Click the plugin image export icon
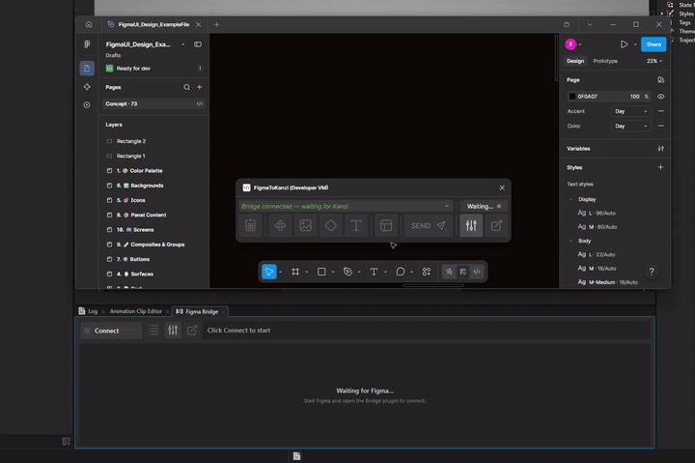 [x=305, y=225]
